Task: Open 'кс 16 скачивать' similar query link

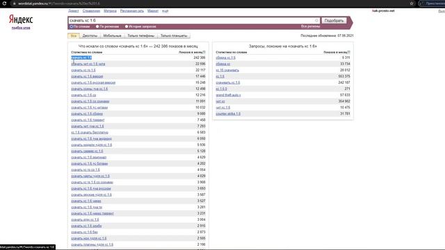Action: pos(227,70)
